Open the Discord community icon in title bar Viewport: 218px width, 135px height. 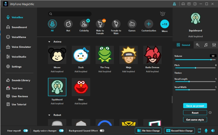[183, 4]
